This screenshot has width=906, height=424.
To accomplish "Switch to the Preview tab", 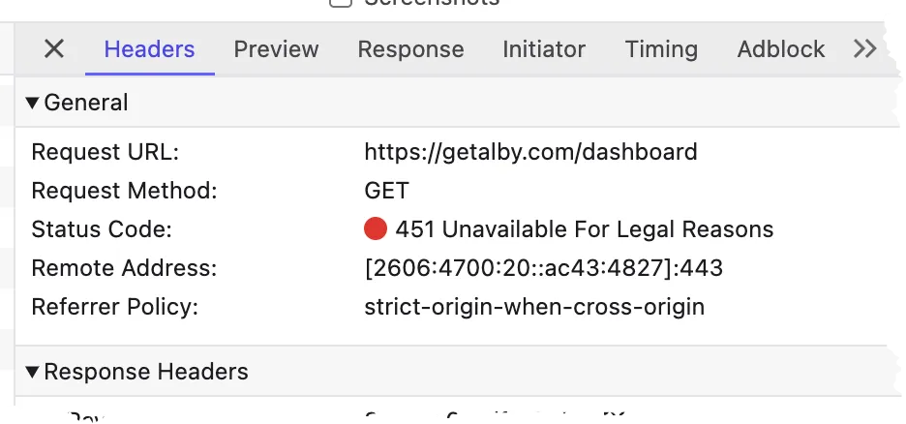I will [x=276, y=49].
